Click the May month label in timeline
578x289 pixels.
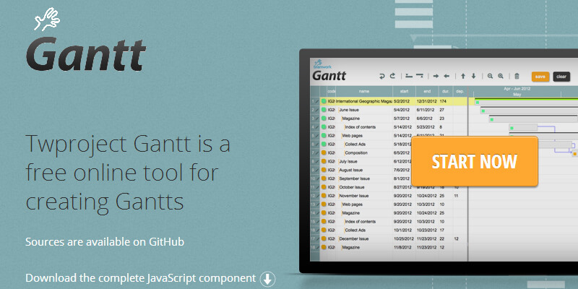pyautogui.click(x=517, y=95)
